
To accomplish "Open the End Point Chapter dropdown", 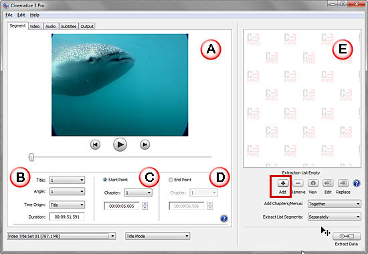I will point(203,193).
